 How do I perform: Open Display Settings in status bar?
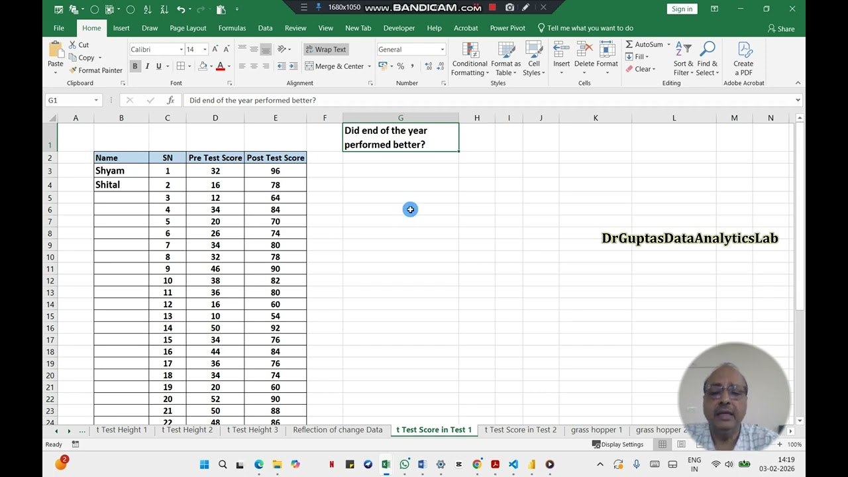click(x=617, y=445)
